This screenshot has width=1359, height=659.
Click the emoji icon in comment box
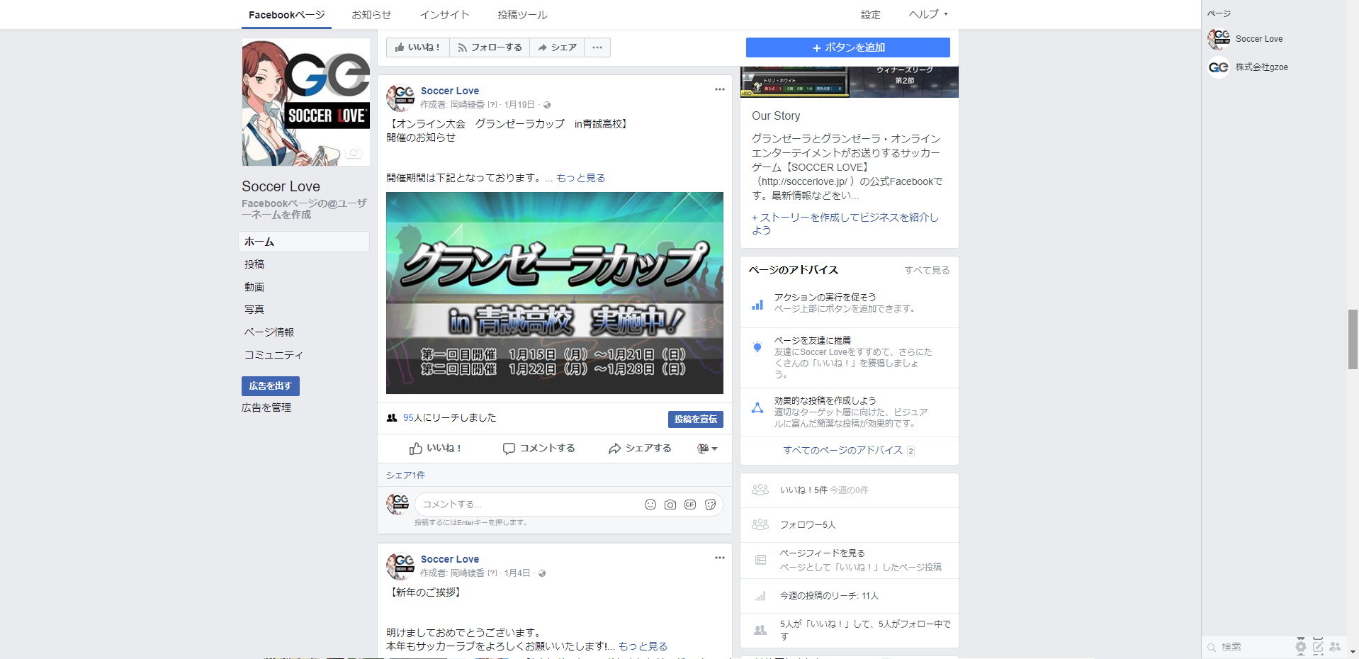(650, 505)
